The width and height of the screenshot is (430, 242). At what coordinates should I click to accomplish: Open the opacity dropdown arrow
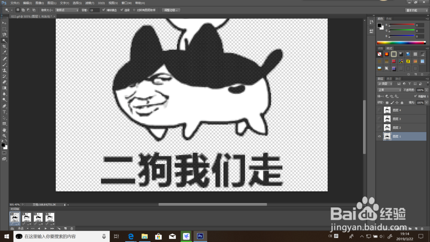point(427,90)
